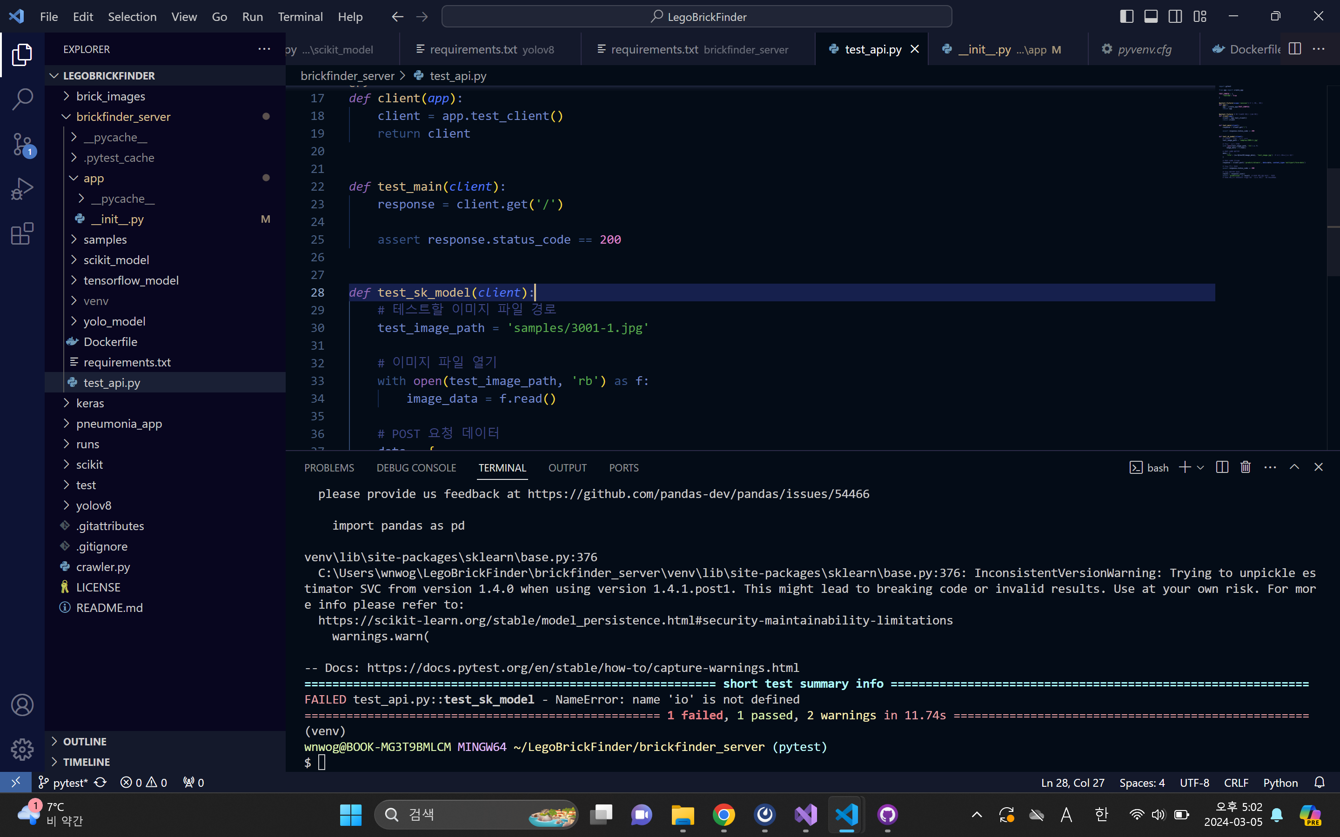
Task: Open errors and warnings count in status bar
Action: (x=143, y=782)
